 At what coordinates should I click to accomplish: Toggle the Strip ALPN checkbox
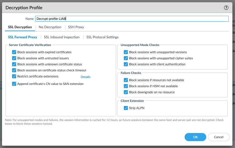126,108
